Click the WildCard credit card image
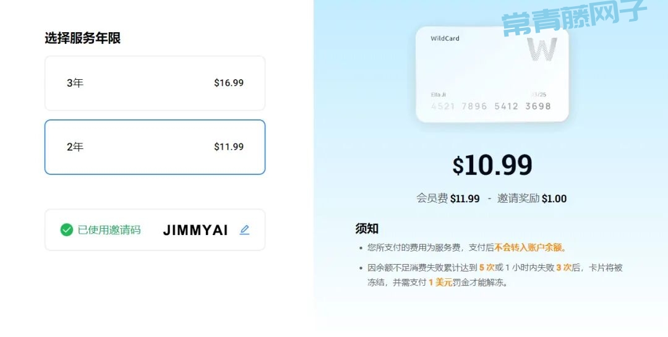 coord(492,74)
